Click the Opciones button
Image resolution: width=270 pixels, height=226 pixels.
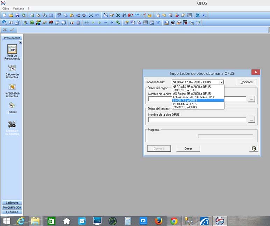click(246, 82)
